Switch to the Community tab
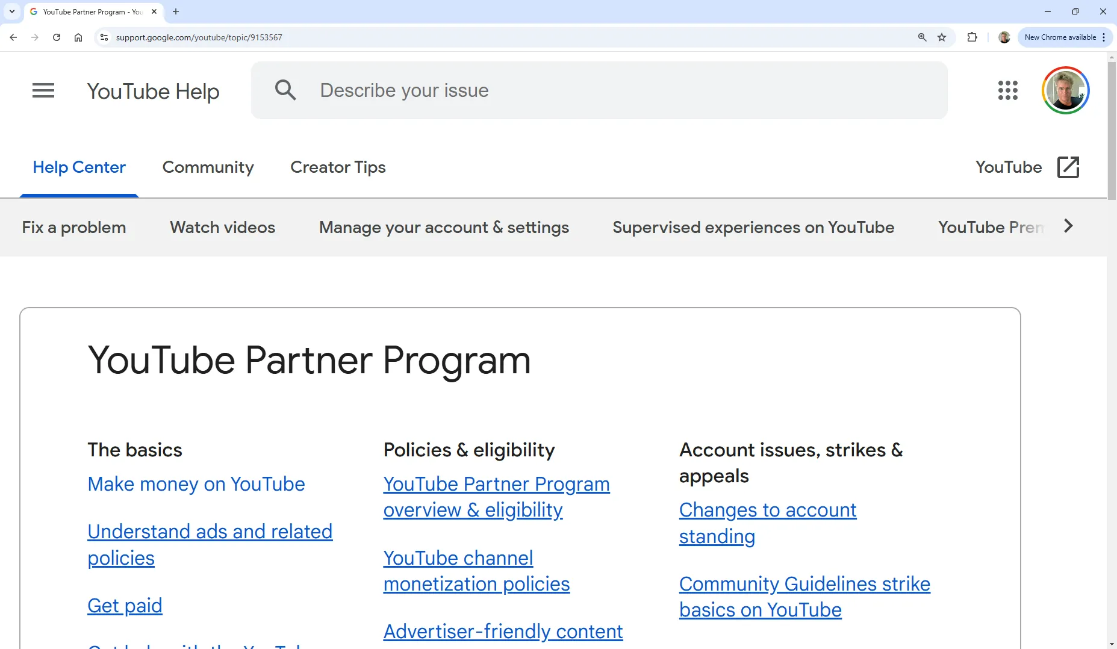The width and height of the screenshot is (1117, 649). click(208, 167)
